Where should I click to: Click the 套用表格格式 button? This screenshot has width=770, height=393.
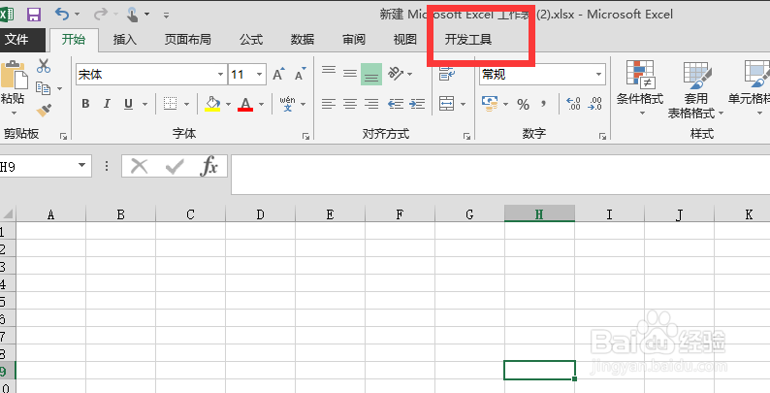(x=696, y=89)
